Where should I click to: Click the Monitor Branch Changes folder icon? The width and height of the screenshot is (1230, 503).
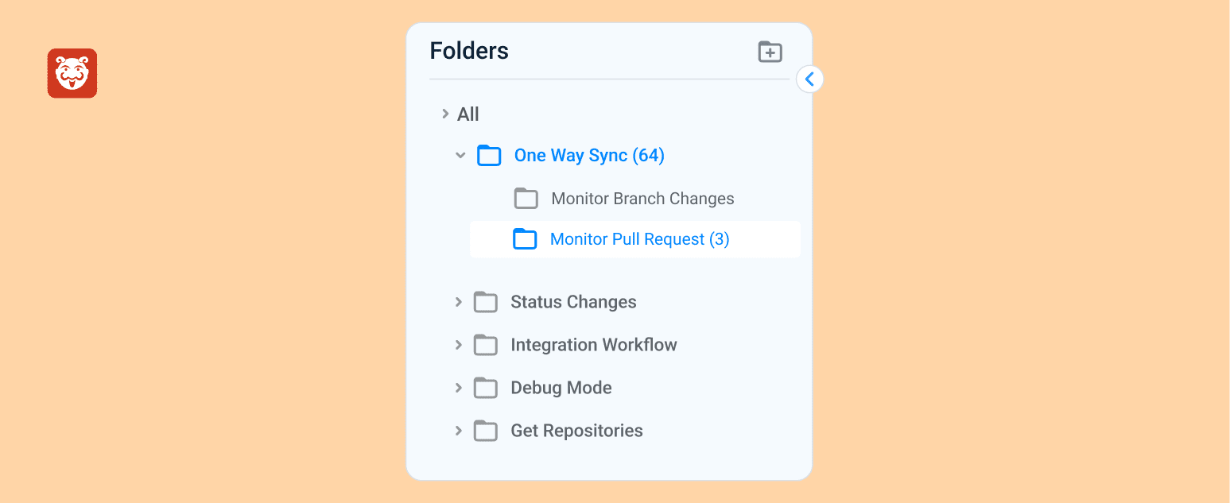(526, 199)
